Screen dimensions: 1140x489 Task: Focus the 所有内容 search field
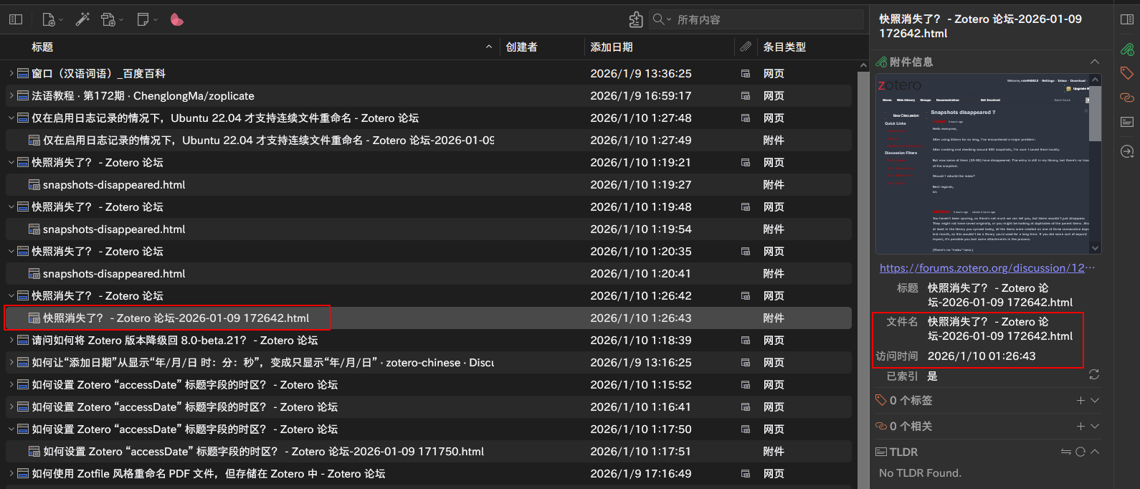click(767, 19)
